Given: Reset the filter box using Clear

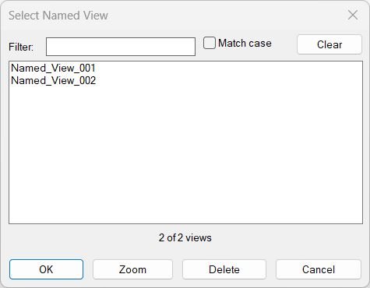Looking at the screenshot, I should click(329, 44).
